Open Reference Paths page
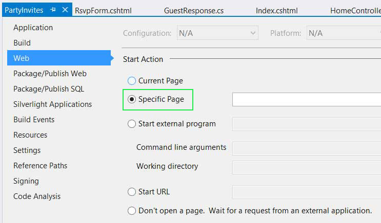 click(x=40, y=166)
